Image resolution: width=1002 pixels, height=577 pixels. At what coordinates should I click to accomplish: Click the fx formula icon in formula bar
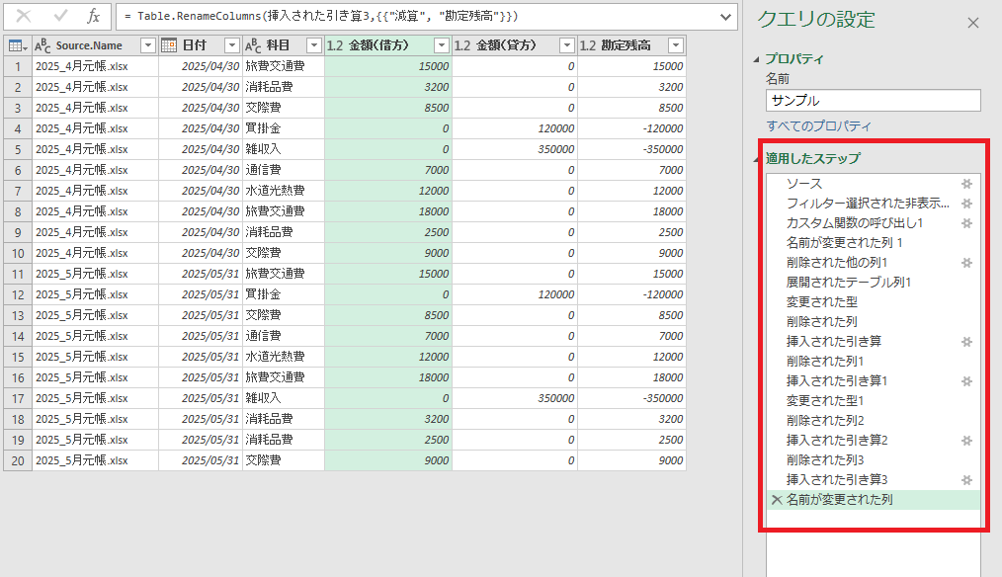click(93, 17)
